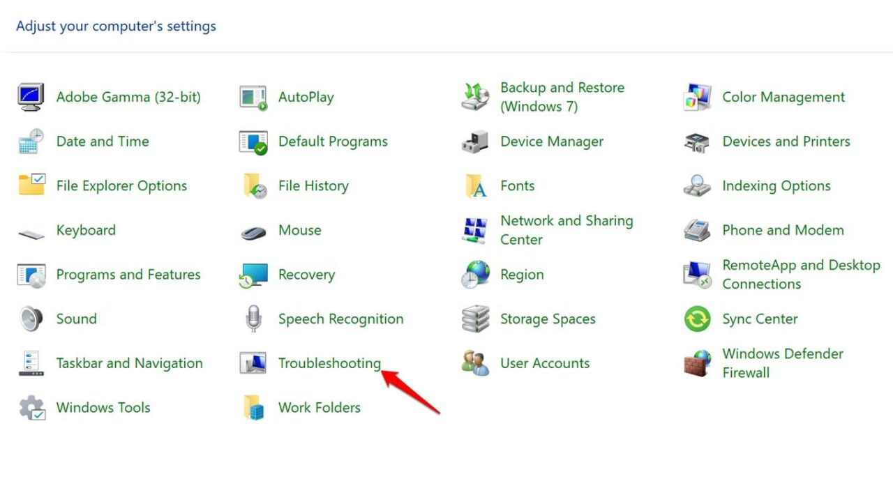Click the Adobe Gamma (32-bit) link
The height and width of the screenshot is (481, 893).
click(x=128, y=97)
